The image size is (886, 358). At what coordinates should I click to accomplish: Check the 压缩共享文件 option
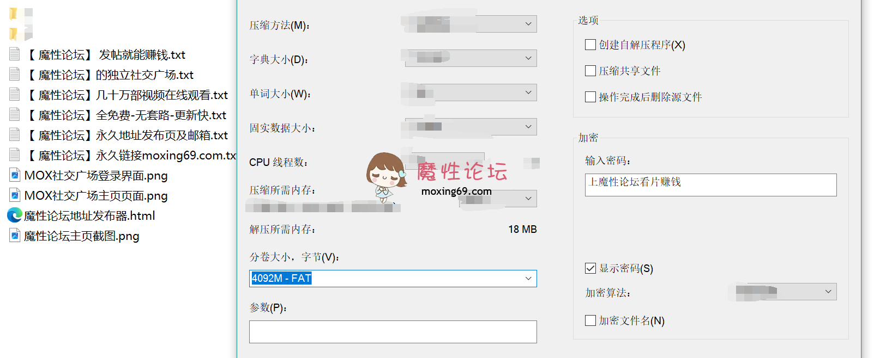(590, 71)
